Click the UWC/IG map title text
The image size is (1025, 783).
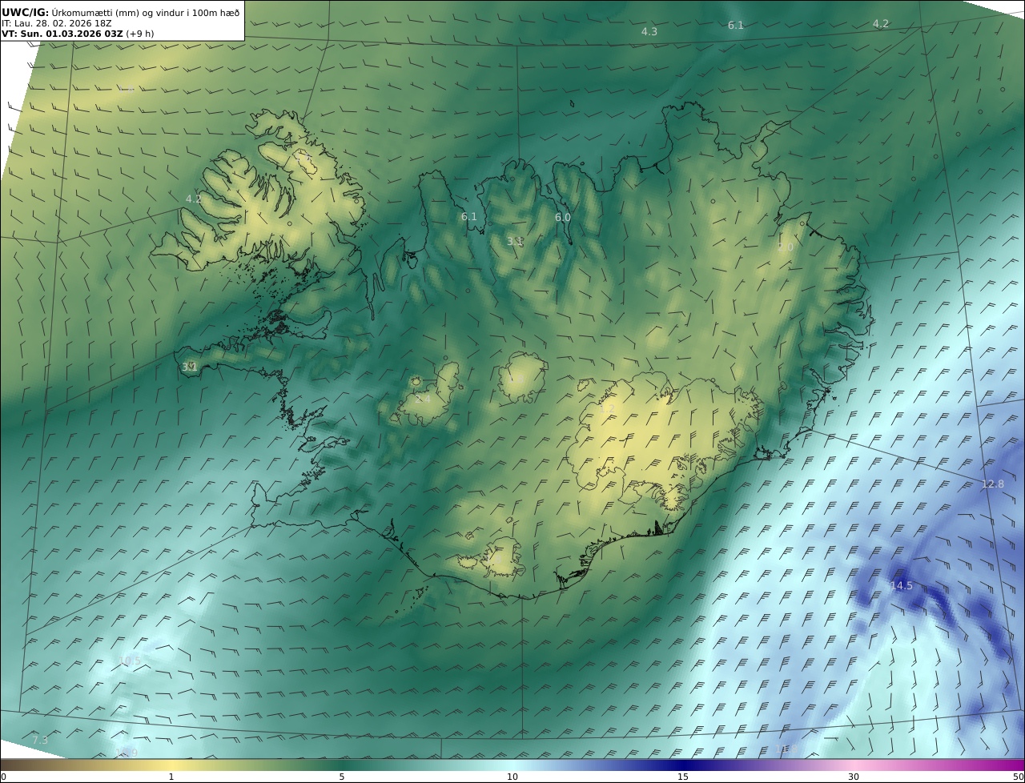pos(121,12)
